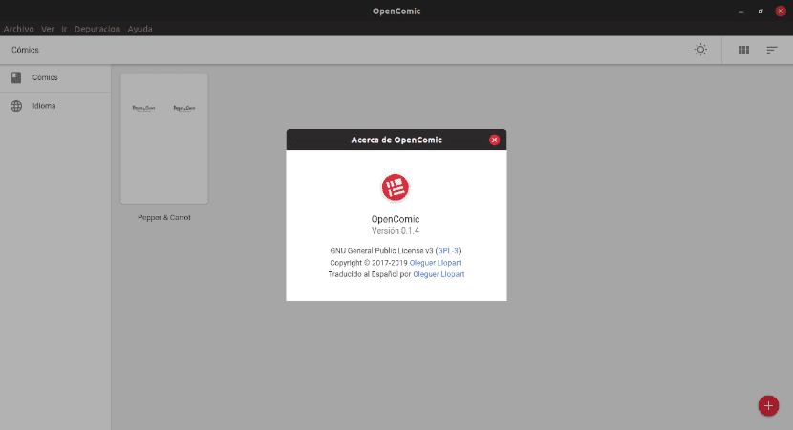Click the Cómics header breadcrumb text
The image size is (793, 430).
point(25,50)
